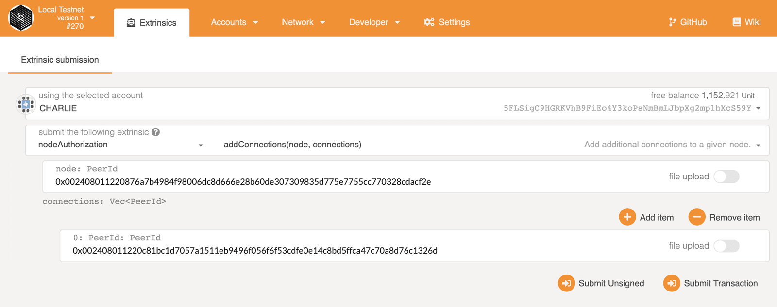Screen dimensions: 777x307
Task: Open the Wiki page link
Action: 746,22
